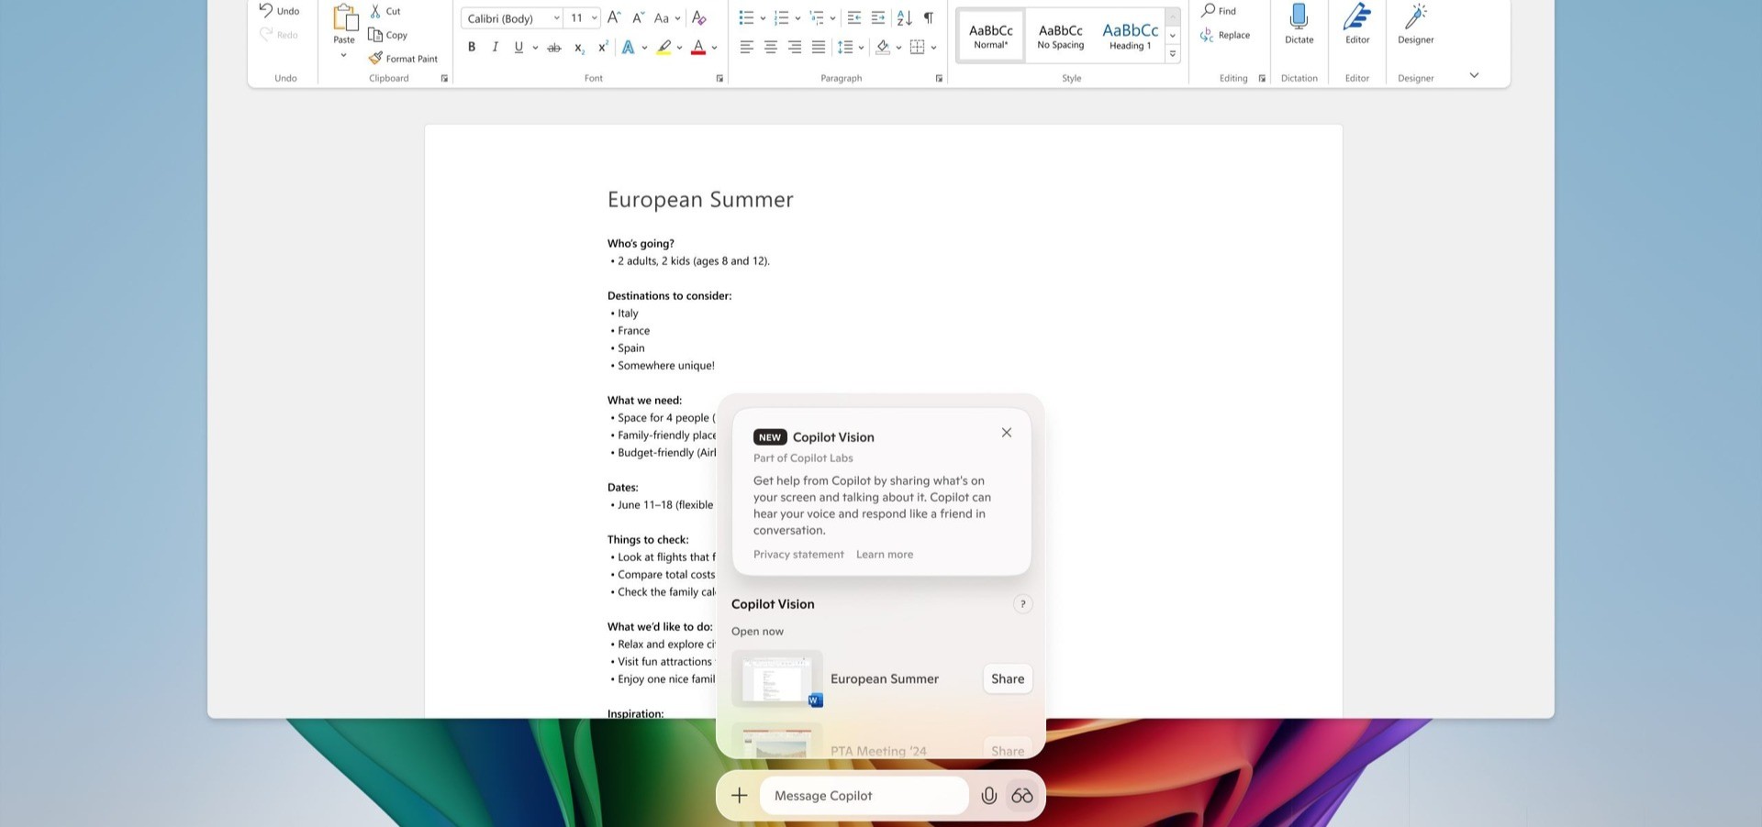The width and height of the screenshot is (1762, 827).
Task: Toggle bold formatting
Action: click(472, 47)
